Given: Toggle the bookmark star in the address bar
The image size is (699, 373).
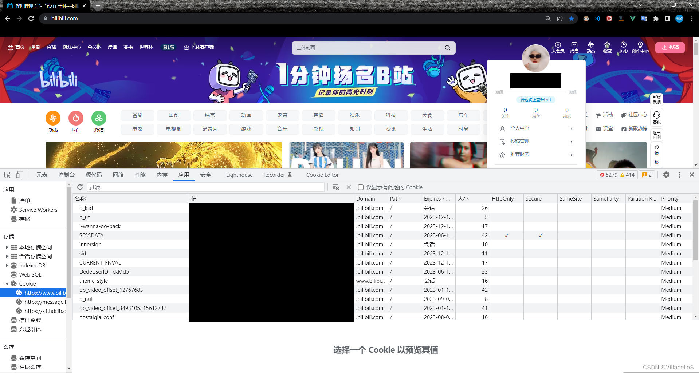Looking at the screenshot, I should point(572,19).
